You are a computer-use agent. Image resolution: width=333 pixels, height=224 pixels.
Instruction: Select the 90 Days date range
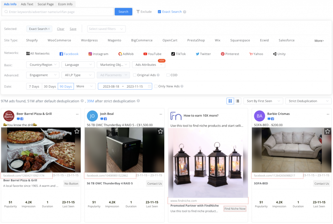pyautogui.click(x=66, y=86)
